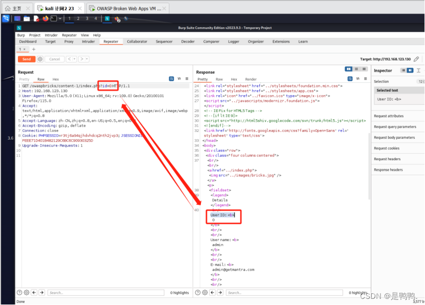Show Request in Hex view

[x=56, y=79]
